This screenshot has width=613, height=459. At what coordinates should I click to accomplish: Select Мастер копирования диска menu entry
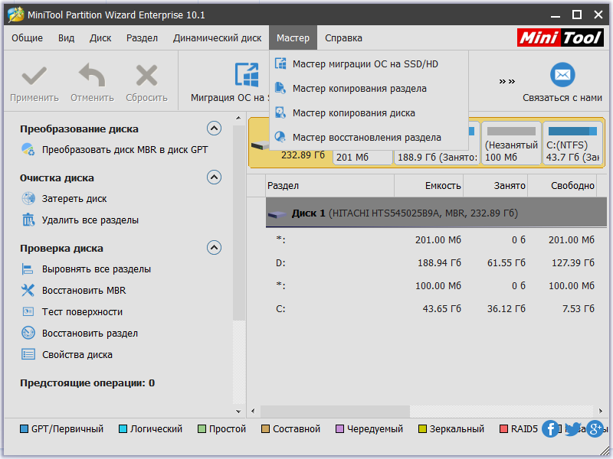click(353, 113)
